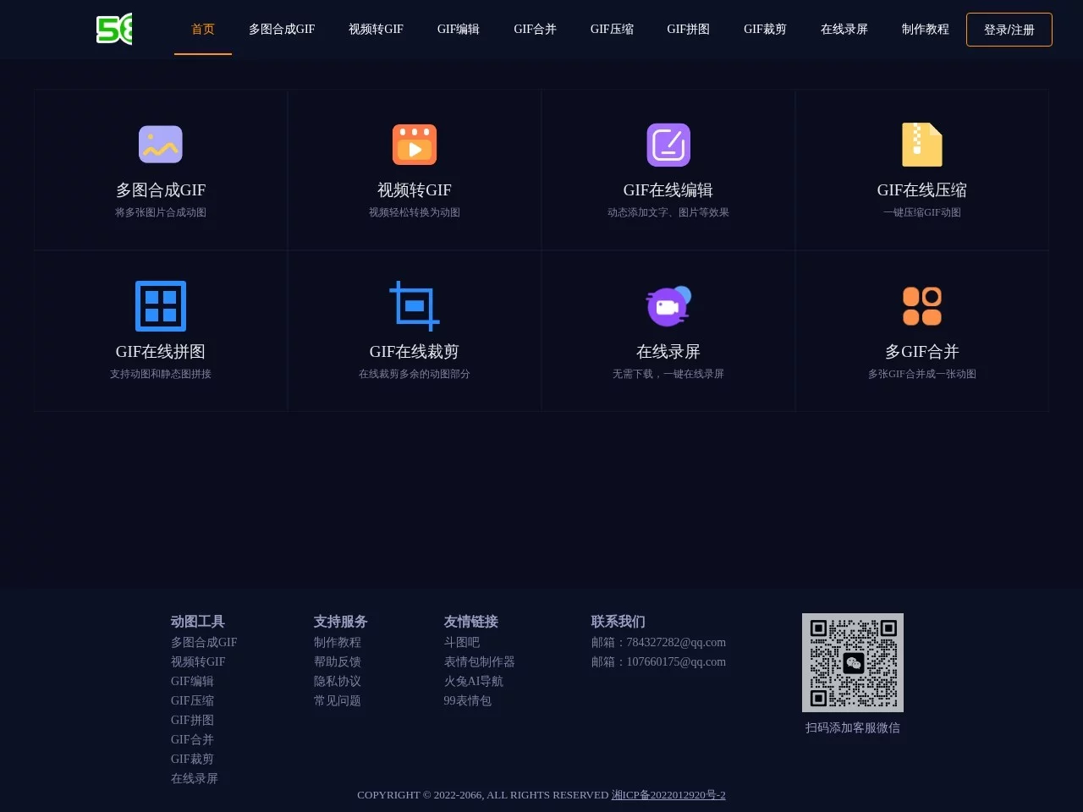Viewport: 1083px width, 812px height.
Task: Click the 登录/注册 button
Action: coord(1009,30)
